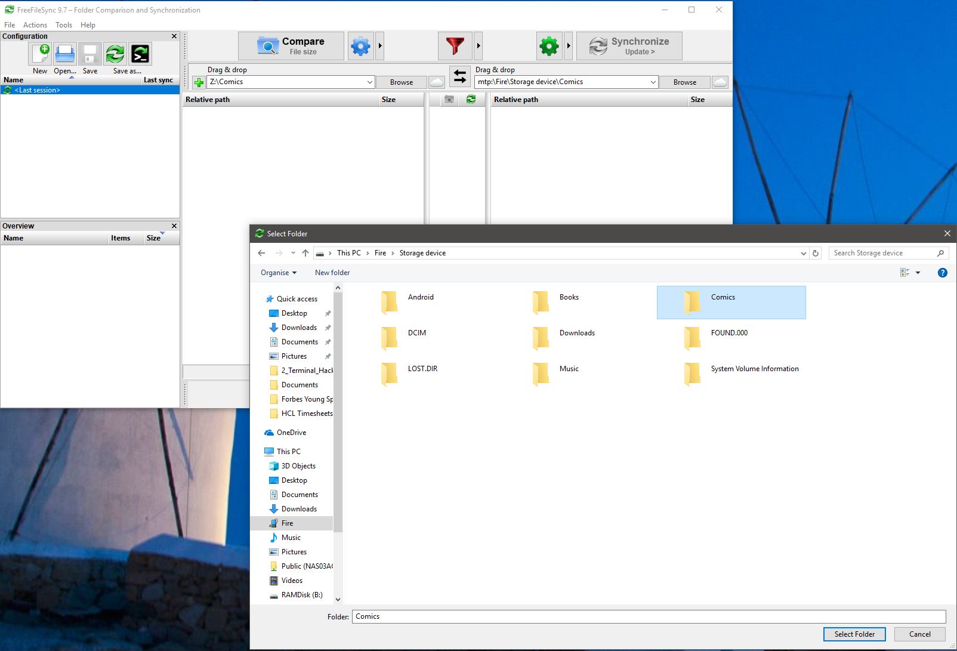
Task: Open cloud access for right folder
Action: 720,82
